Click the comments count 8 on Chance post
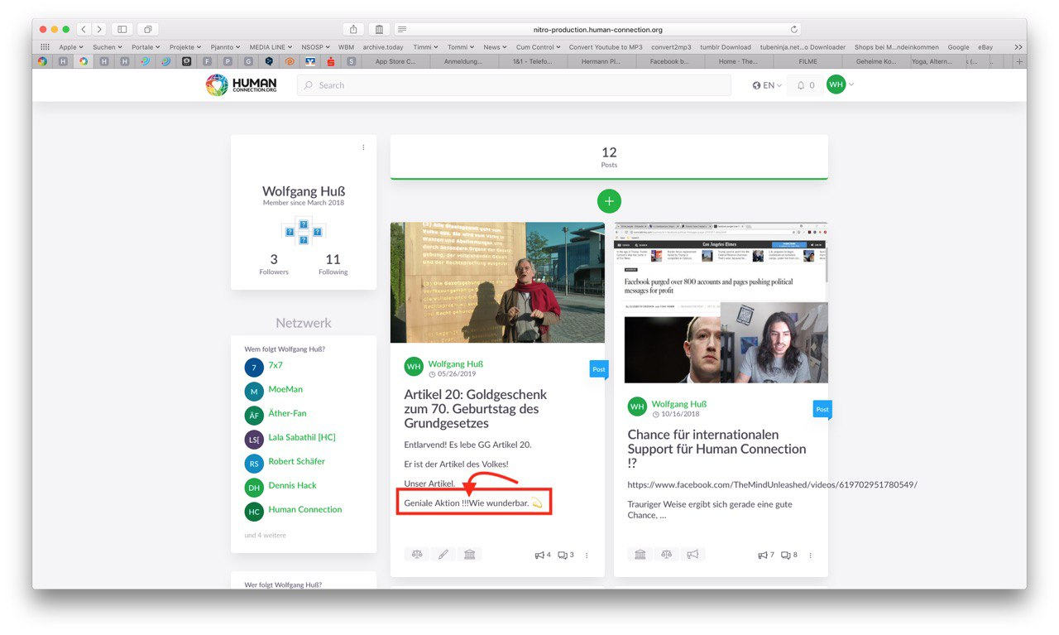 coord(789,555)
